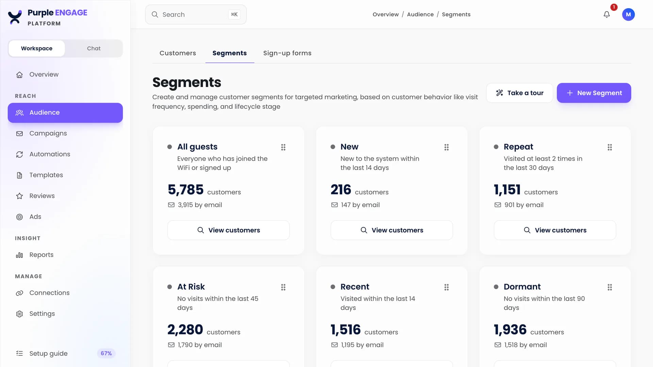Viewport: 653px width, 367px height.
Task: Click the Purple Engage logo
Action: pos(48,17)
